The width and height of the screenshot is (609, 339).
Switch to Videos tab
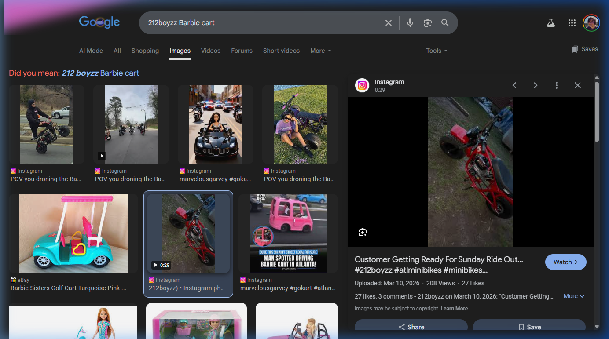pos(211,51)
